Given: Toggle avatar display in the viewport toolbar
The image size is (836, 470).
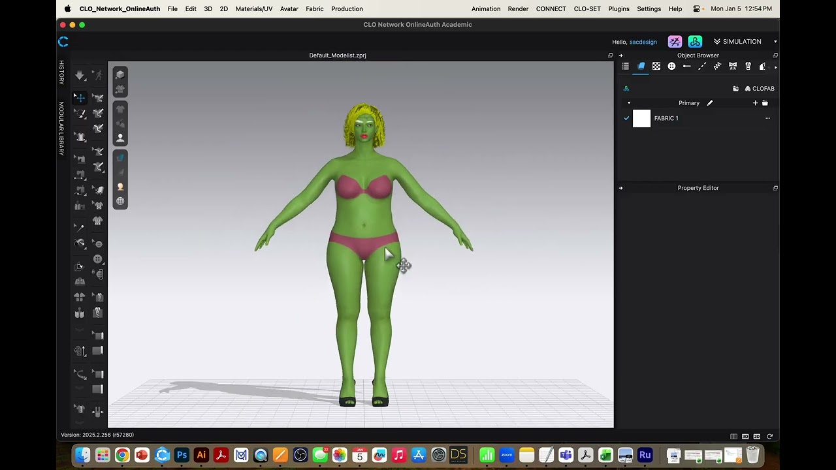Looking at the screenshot, I should point(120,138).
